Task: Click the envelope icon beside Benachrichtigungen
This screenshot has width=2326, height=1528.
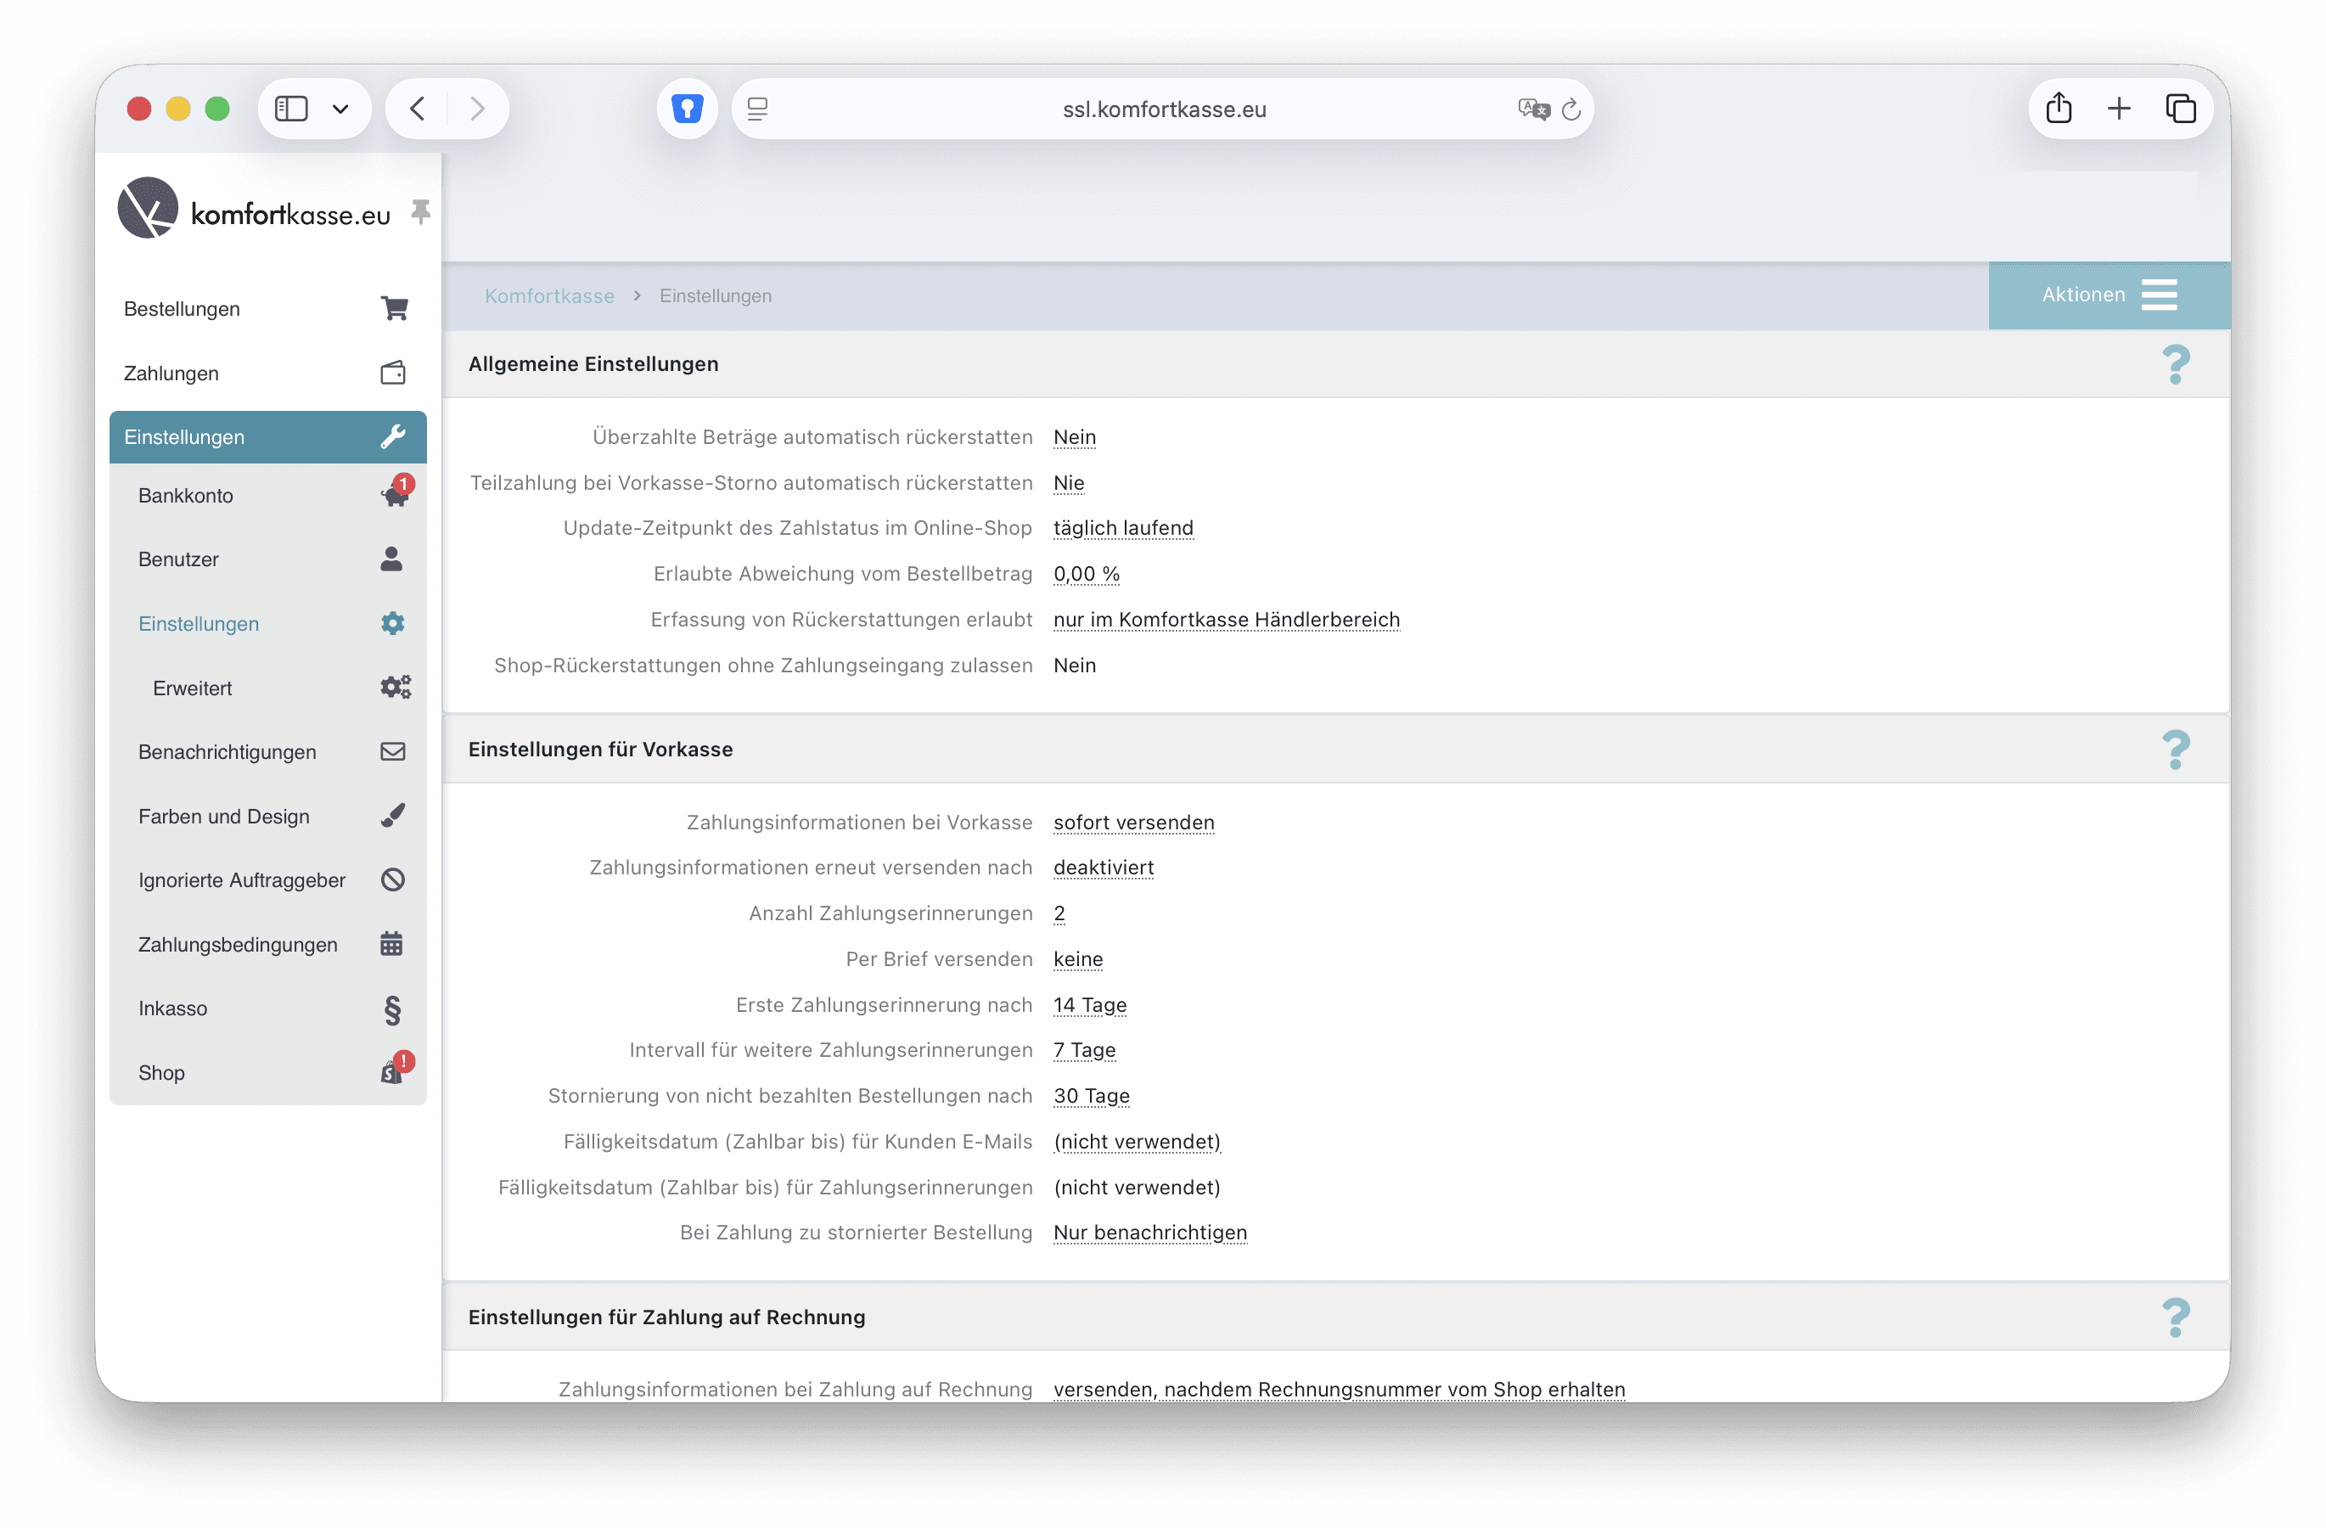Action: click(x=393, y=751)
